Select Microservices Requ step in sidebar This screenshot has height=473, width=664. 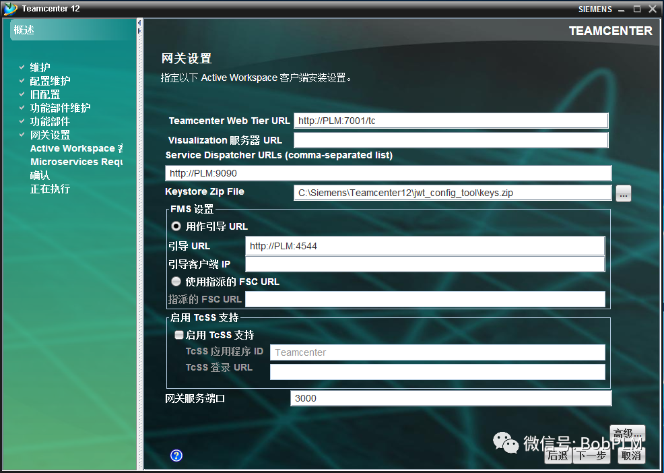tap(76, 162)
